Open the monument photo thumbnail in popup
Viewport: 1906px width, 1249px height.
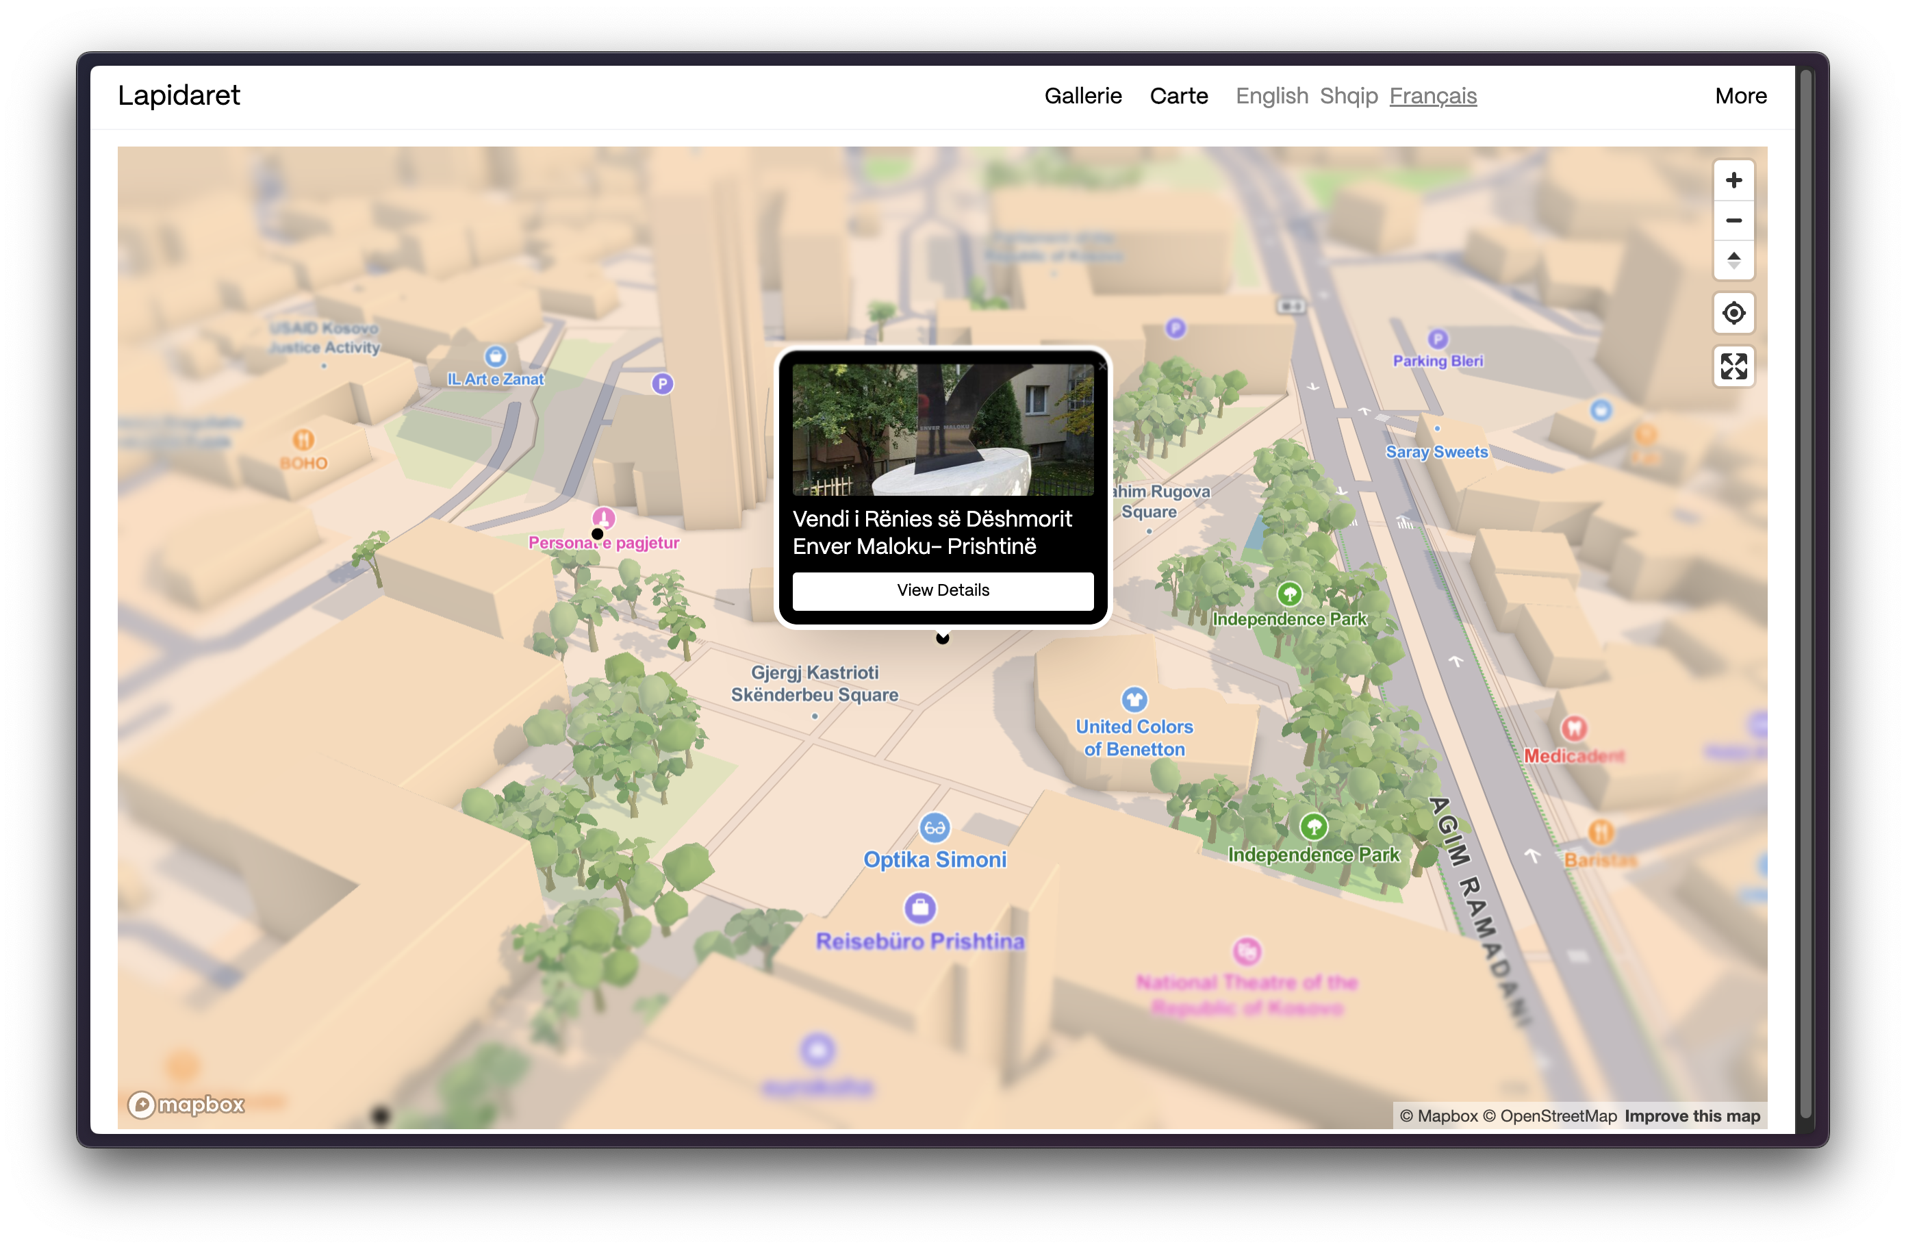pos(942,429)
